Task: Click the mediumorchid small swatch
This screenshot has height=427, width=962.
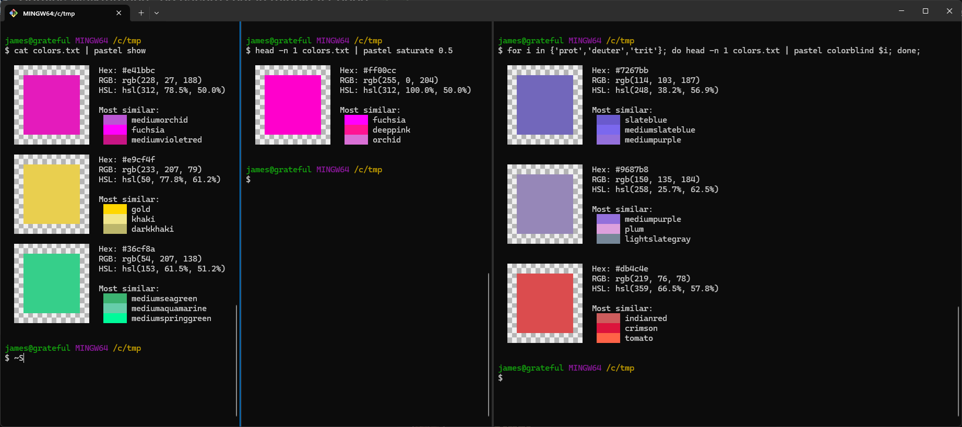Action: tap(115, 120)
